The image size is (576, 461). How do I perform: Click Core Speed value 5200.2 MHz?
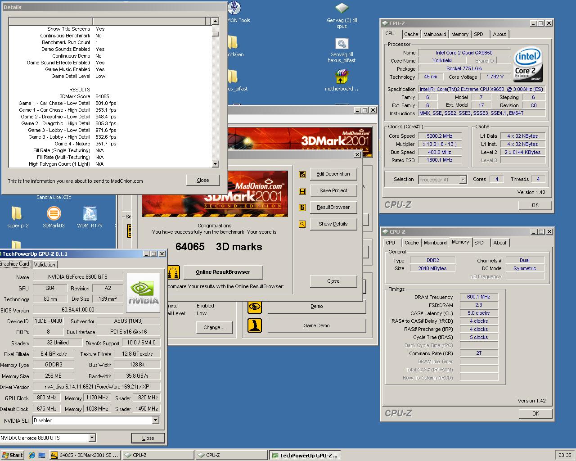tap(440, 136)
